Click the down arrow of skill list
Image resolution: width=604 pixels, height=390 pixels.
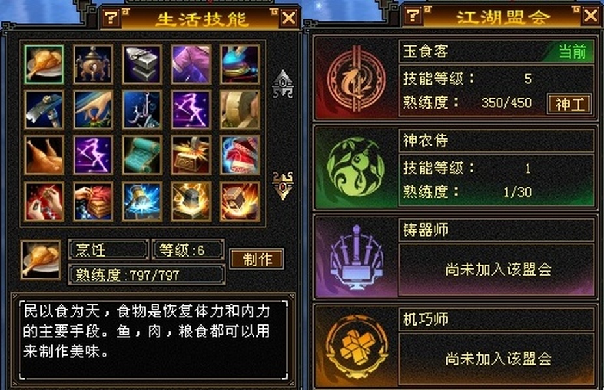[282, 186]
